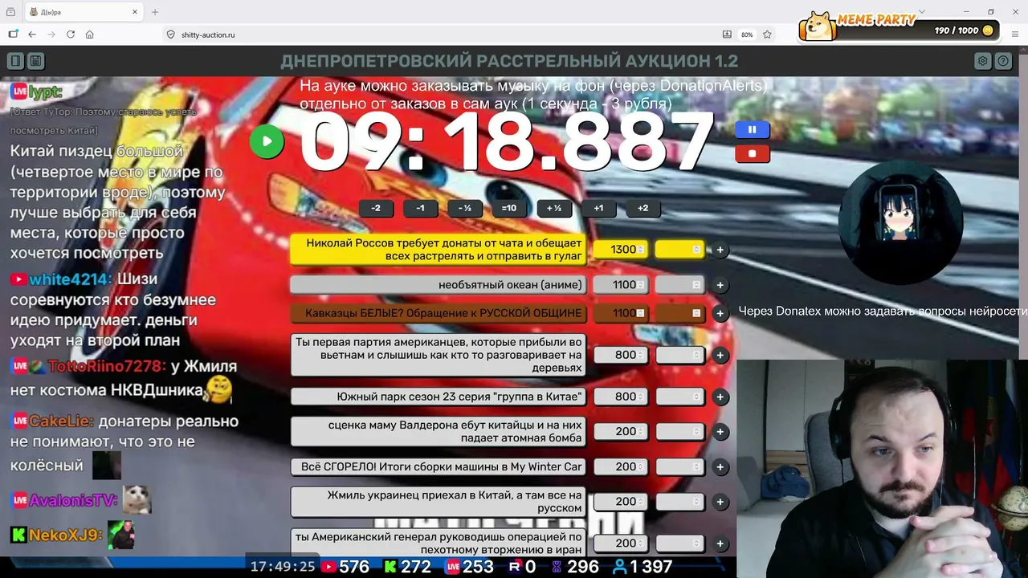Open the workspace icon left of the Back button

coord(13,35)
